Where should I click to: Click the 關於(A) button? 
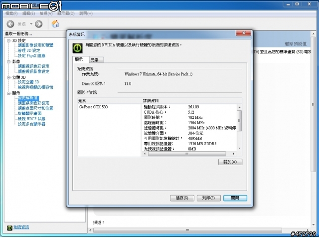(230, 162)
